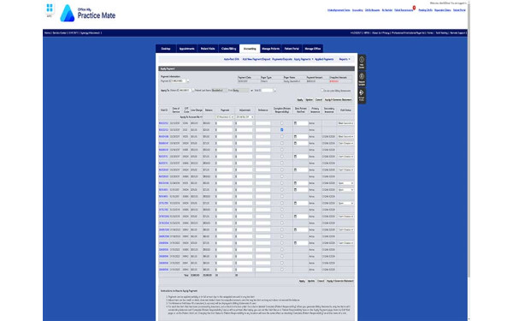Open the Reports menu in the sub-navigation
Viewport: 513px width, 321px height.
(345, 59)
